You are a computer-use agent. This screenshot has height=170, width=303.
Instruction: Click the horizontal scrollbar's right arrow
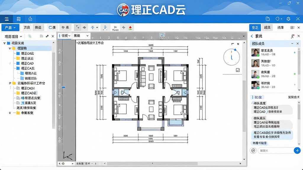240,164
